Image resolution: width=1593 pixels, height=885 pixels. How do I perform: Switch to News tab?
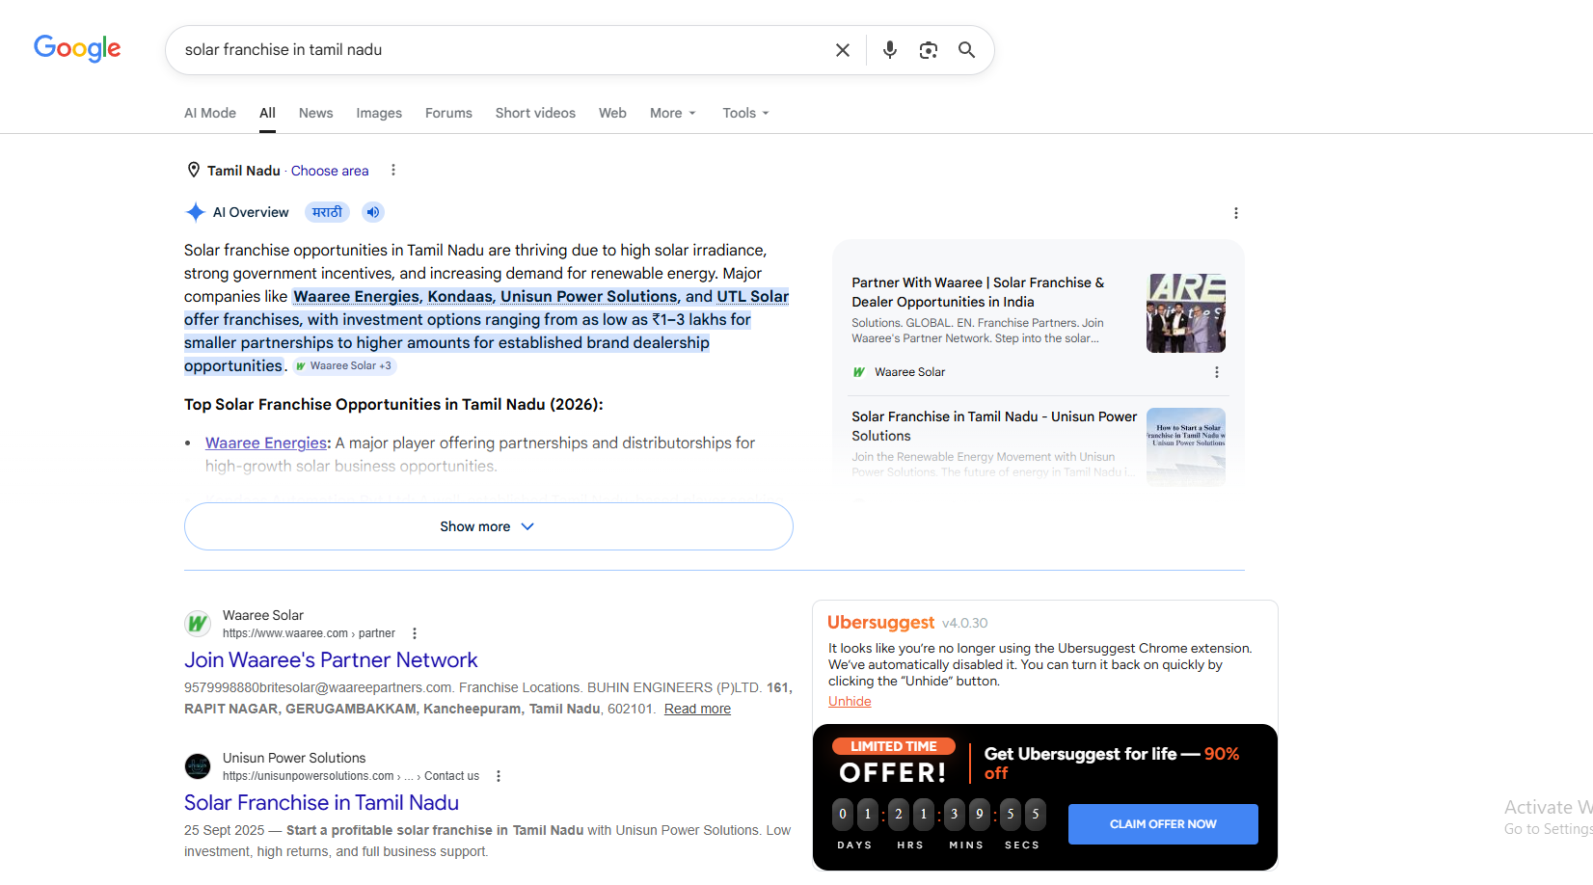(x=315, y=113)
